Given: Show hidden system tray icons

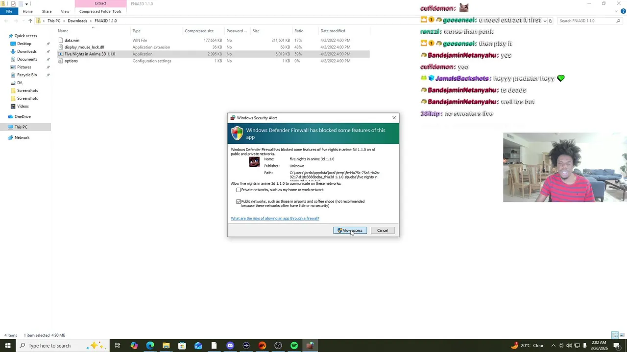Looking at the screenshot, I should [554, 346].
